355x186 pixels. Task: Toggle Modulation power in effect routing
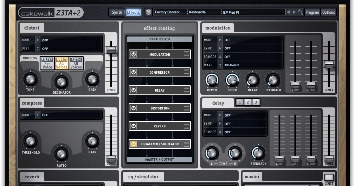tap(134, 54)
